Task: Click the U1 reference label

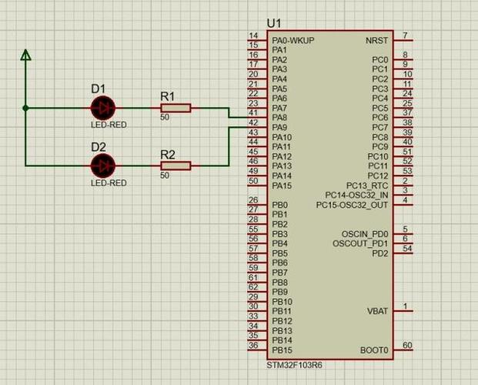Action: tap(274, 23)
